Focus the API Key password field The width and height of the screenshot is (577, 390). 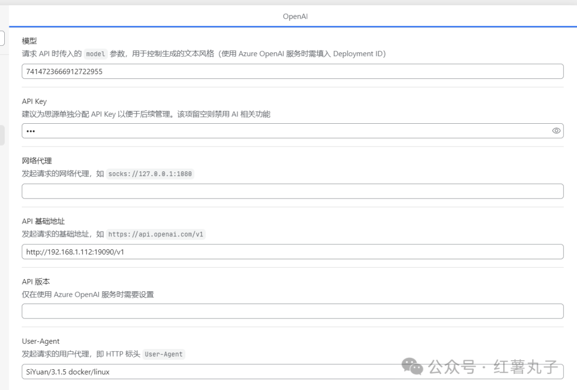(x=293, y=131)
